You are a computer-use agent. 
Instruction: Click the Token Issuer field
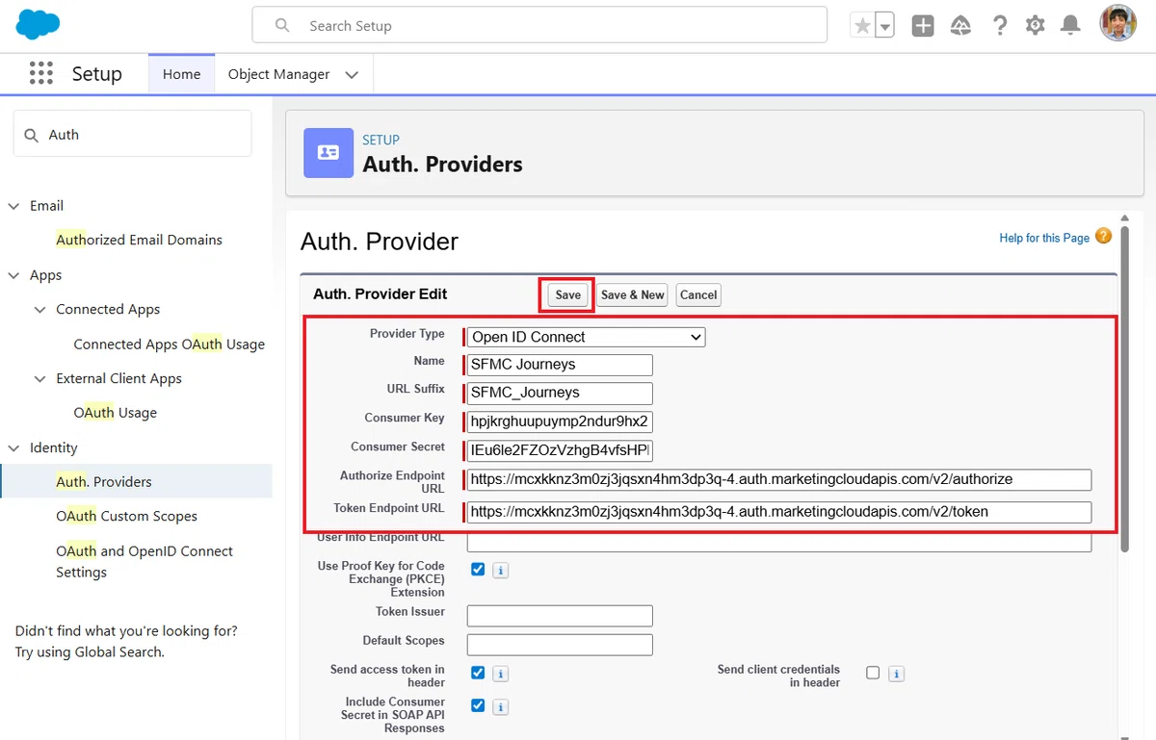tap(560, 616)
